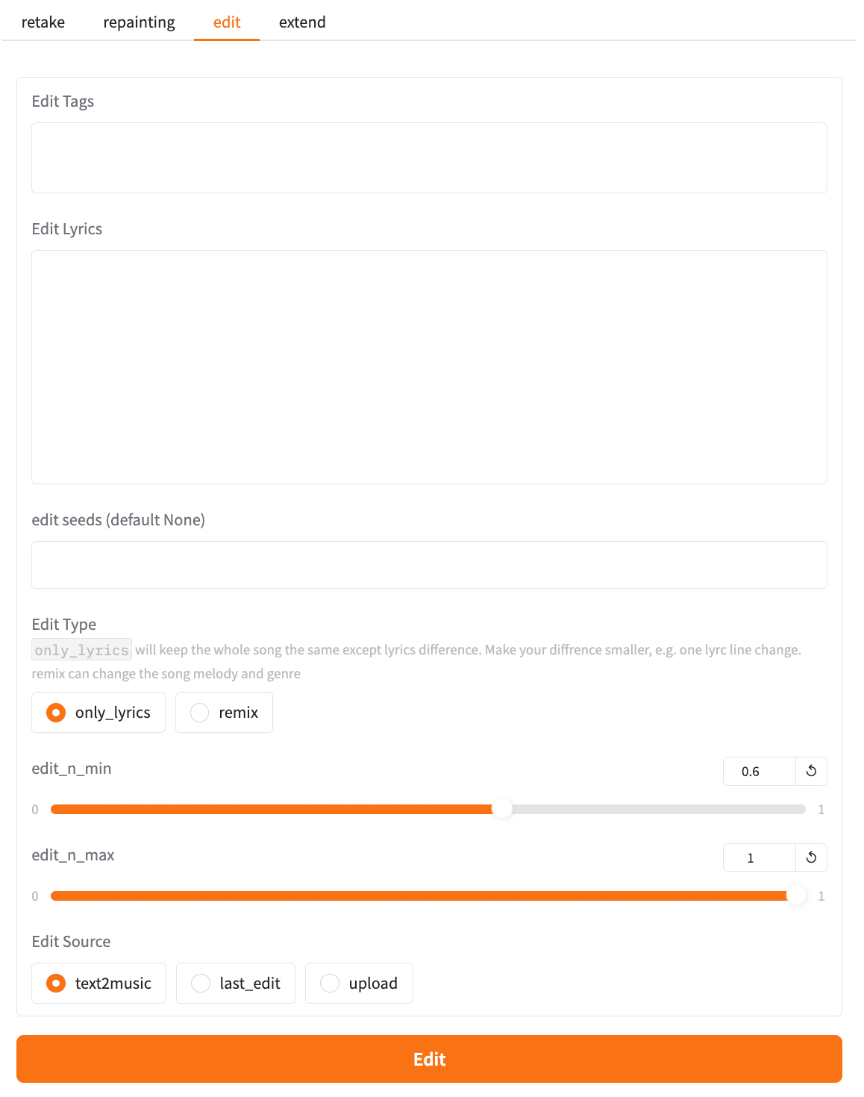Image resolution: width=864 pixels, height=1097 pixels.
Task: Select the edit tab
Action: (227, 22)
